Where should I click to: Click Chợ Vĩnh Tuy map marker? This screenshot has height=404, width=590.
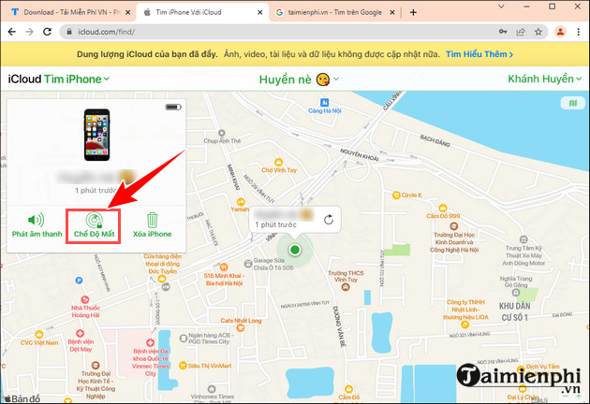[x=278, y=162]
